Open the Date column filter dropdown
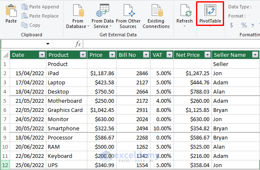Viewport: 260px width, 170px height. [41, 55]
